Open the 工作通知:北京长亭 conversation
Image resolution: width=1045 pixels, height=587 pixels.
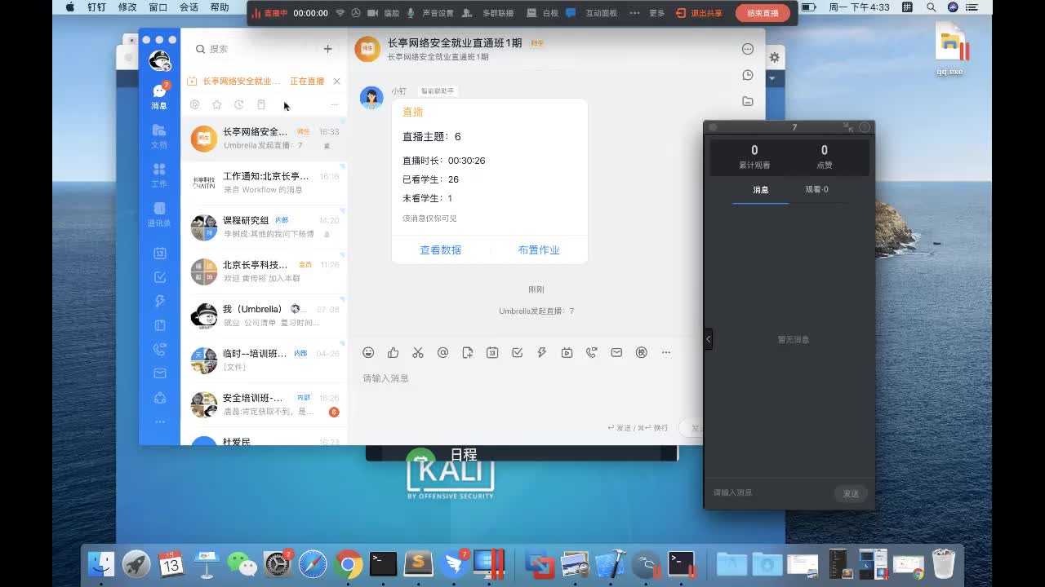click(x=264, y=183)
